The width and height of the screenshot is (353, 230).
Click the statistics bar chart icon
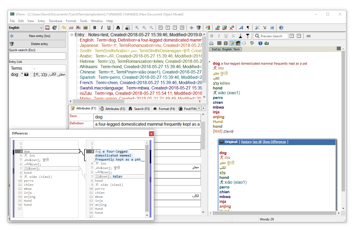click(x=217, y=28)
